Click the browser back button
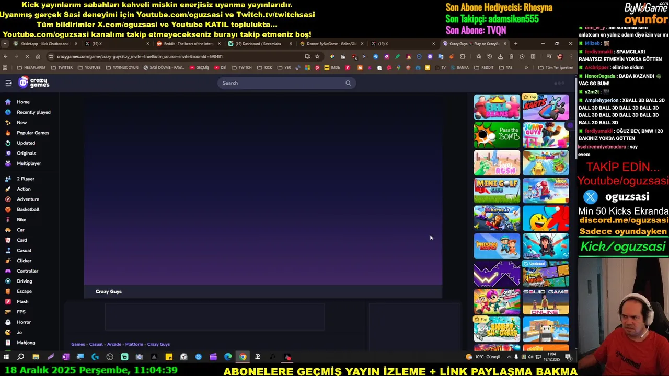669x376 pixels. (5, 56)
